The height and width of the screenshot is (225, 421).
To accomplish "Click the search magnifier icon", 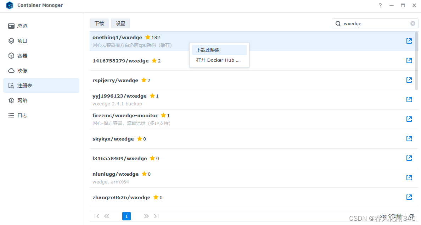I will pos(338,24).
